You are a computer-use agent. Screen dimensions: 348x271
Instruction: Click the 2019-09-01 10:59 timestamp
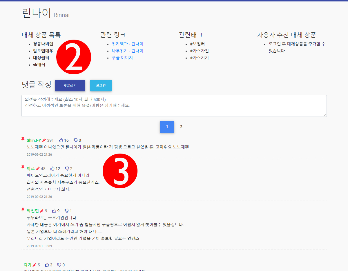[x=39, y=246]
